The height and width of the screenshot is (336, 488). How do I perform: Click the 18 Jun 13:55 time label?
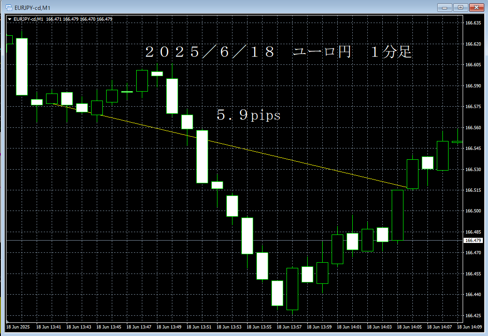coord(259,327)
